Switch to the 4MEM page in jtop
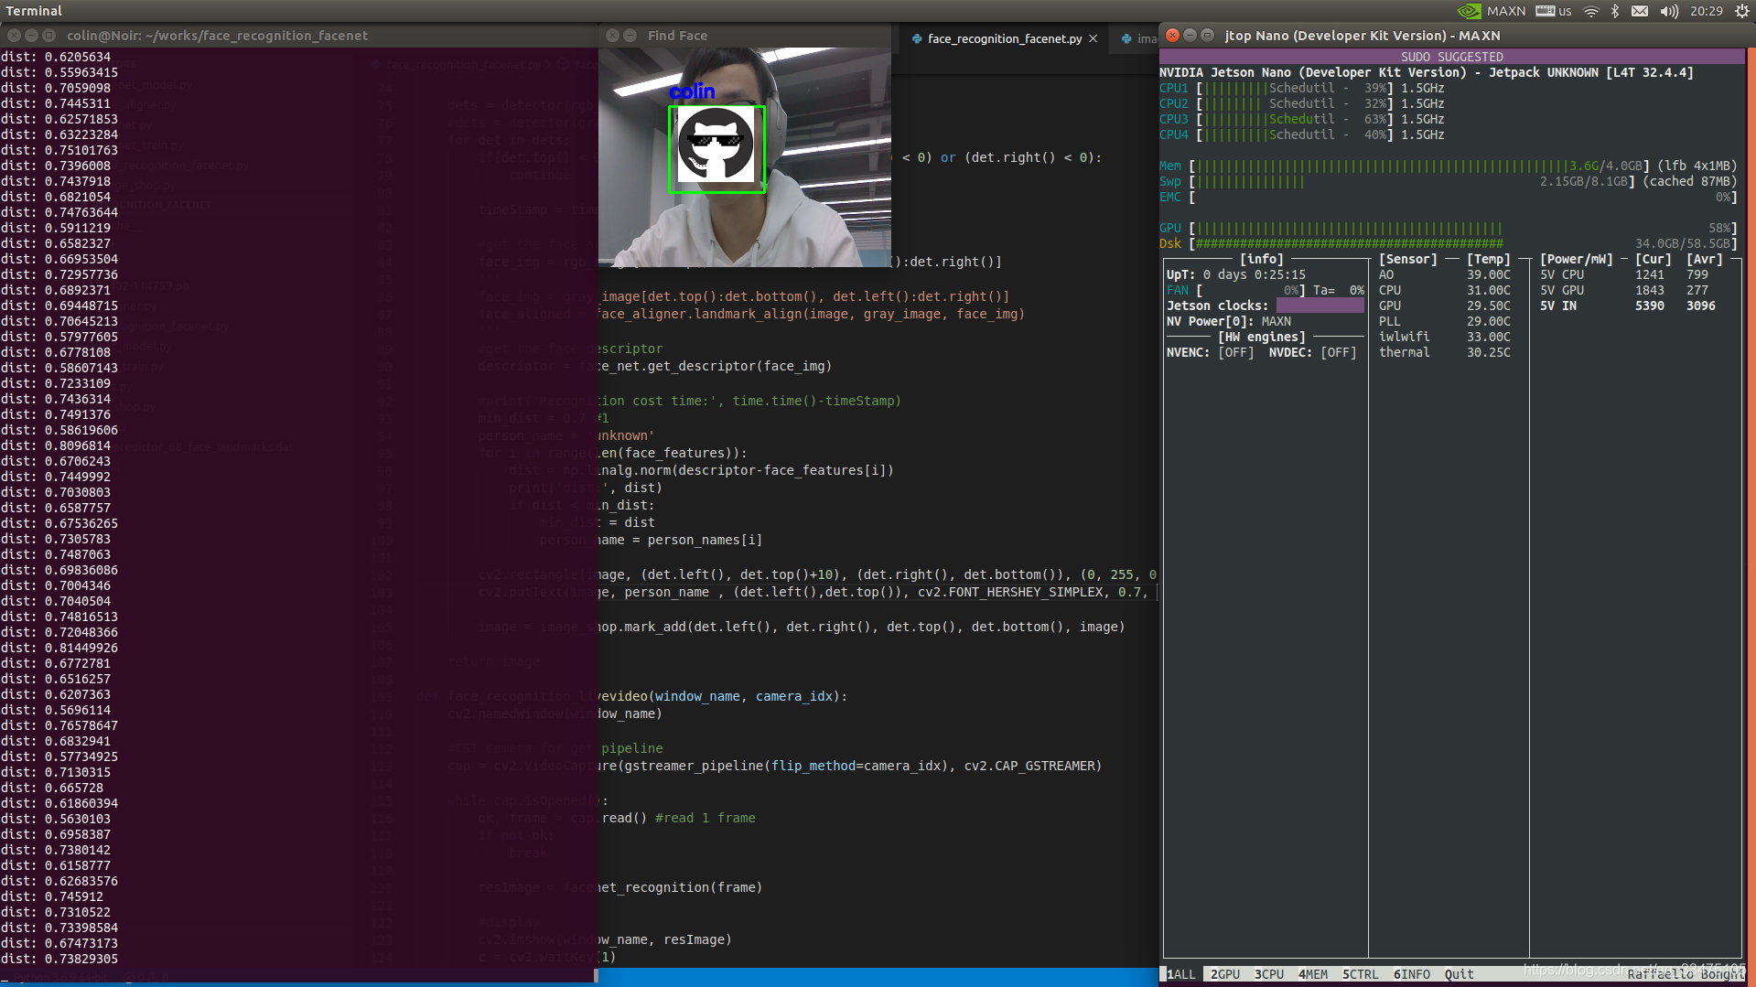The height and width of the screenshot is (987, 1756). [1312, 974]
